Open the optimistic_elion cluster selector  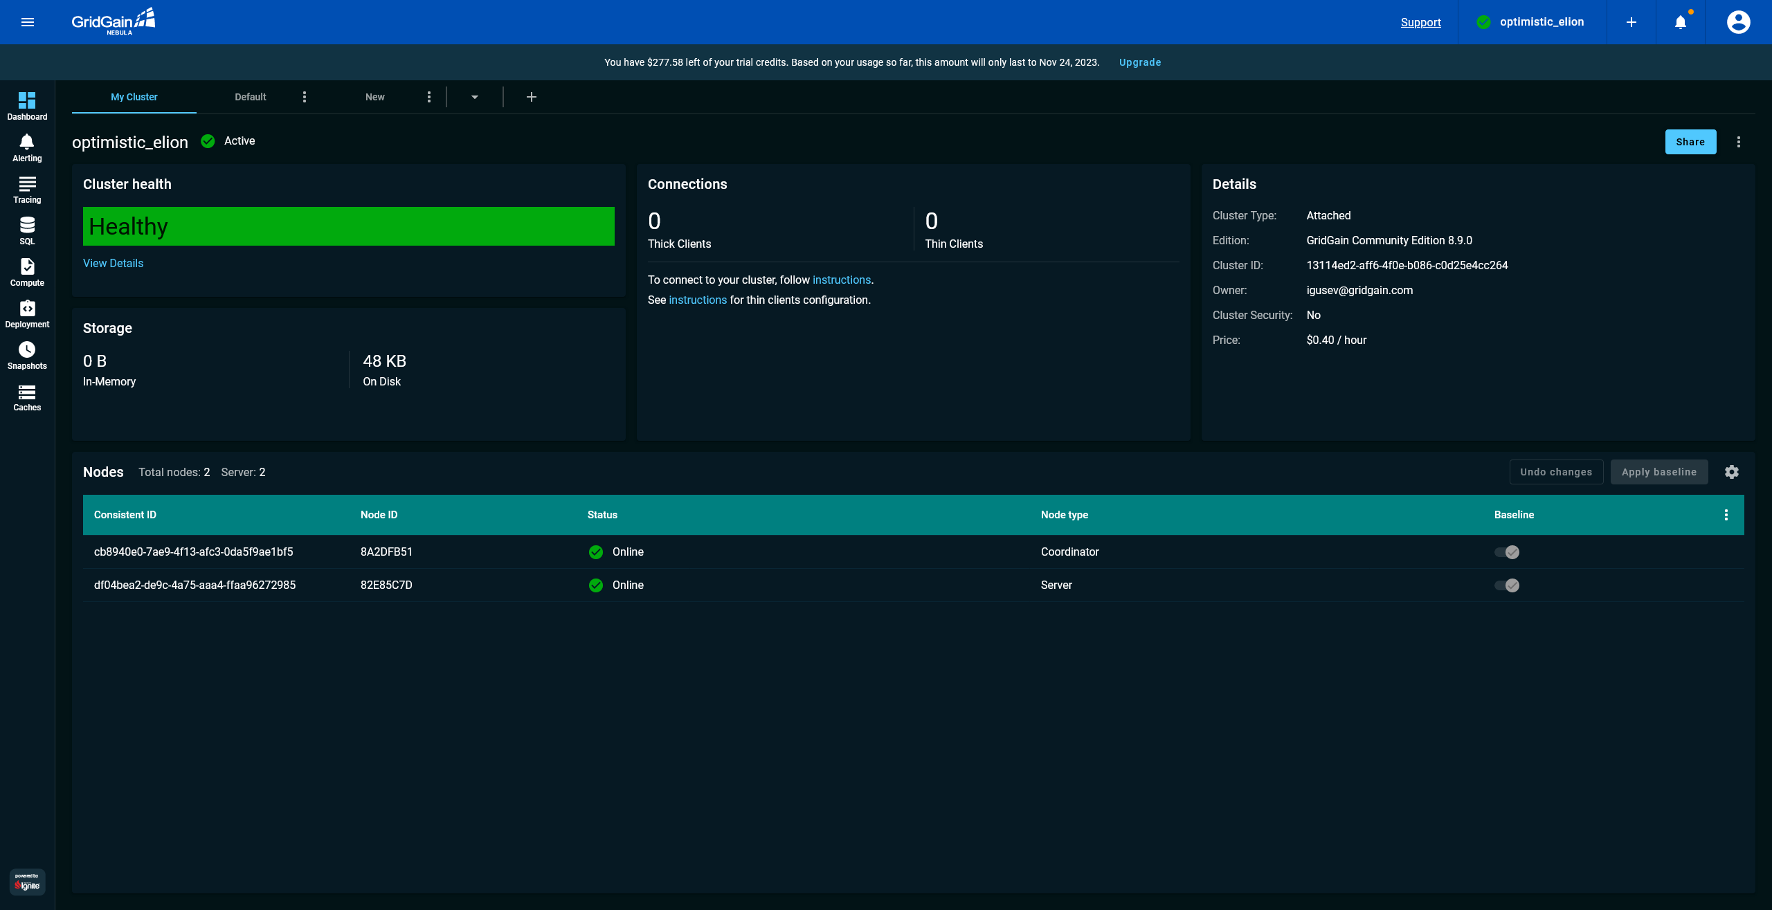1532,22
